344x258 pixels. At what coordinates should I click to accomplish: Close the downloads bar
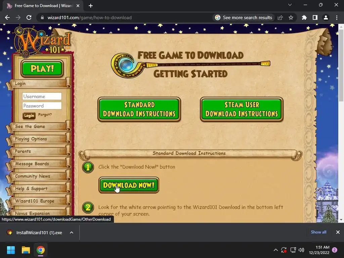click(x=338, y=232)
